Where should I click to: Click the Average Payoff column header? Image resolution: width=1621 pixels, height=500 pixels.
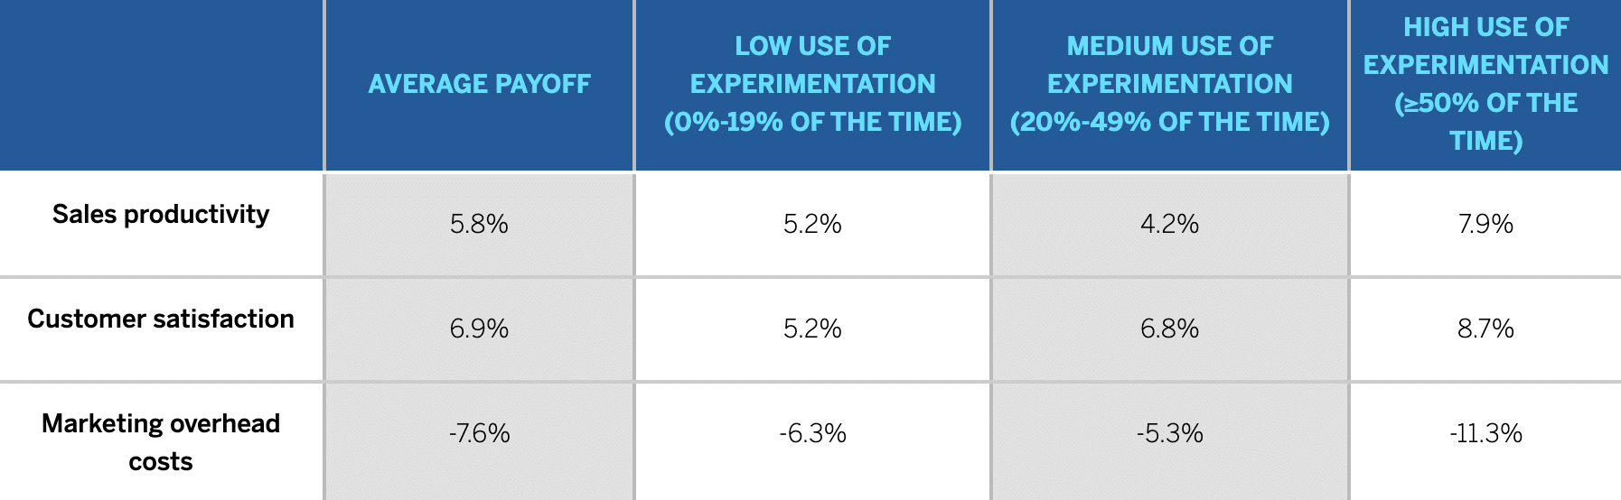(x=479, y=84)
